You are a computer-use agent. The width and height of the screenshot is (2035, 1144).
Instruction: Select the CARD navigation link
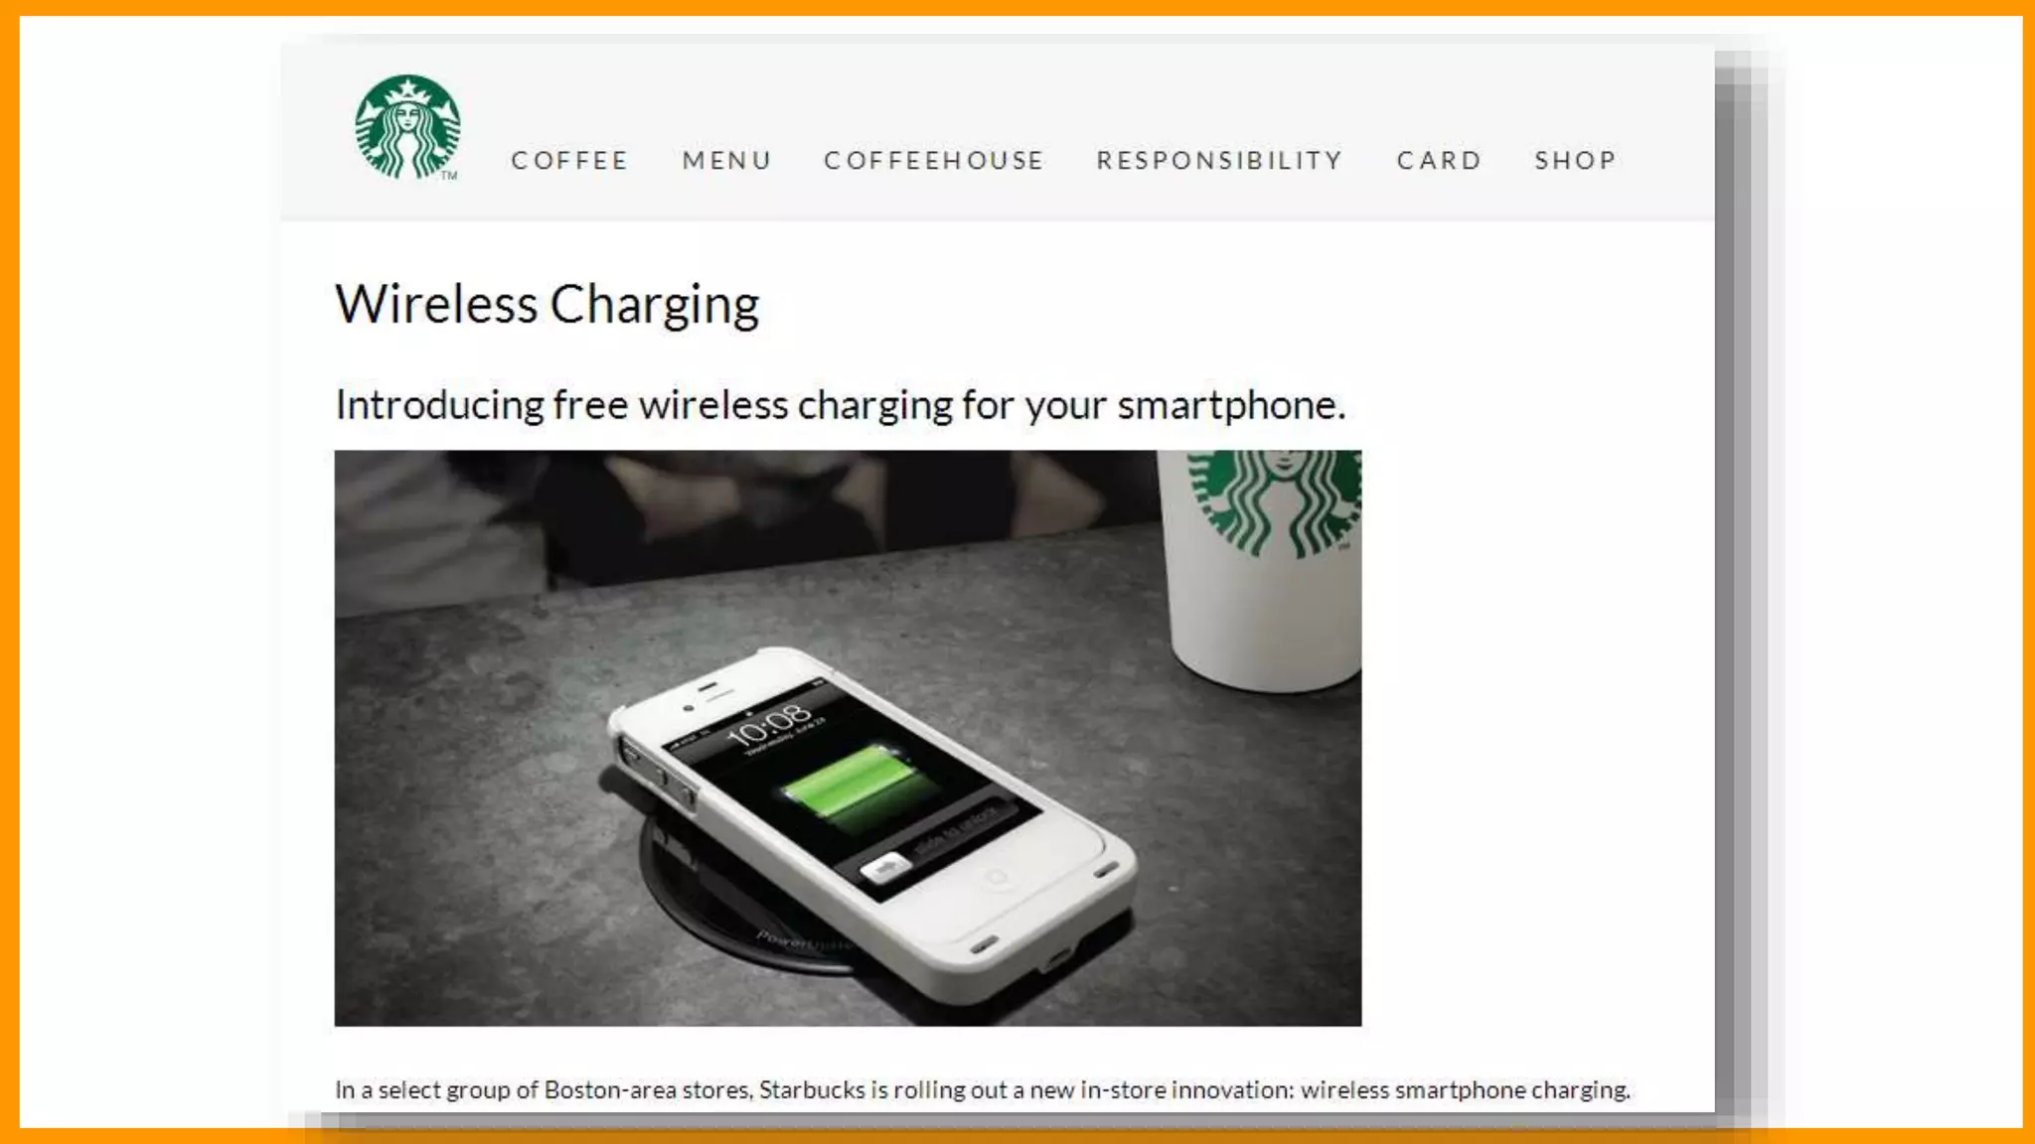(1440, 160)
